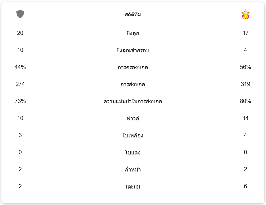This screenshot has height=205, width=266.
Task: Click the ใบแดง red cards label
Action: pyautogui.click(x=133, y=153)
